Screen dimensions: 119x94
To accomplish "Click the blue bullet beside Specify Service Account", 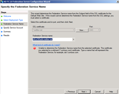I will [x=2, y=28].
